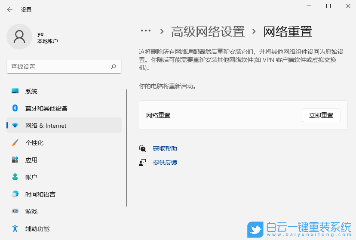The height and width of the screenshot is (240, 356).
Task: Open the 提供反馈 link
Action: point(165,163)
